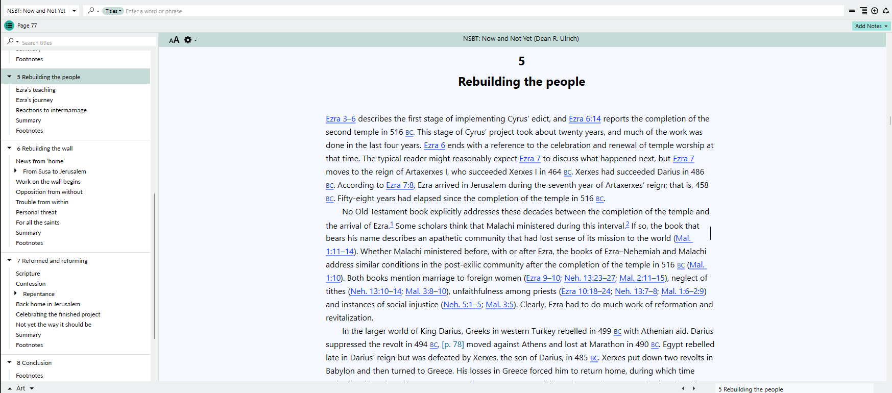Open the Add Notes dropdown
Viewport: 892px width, 393px height.
tap(871, 26)
